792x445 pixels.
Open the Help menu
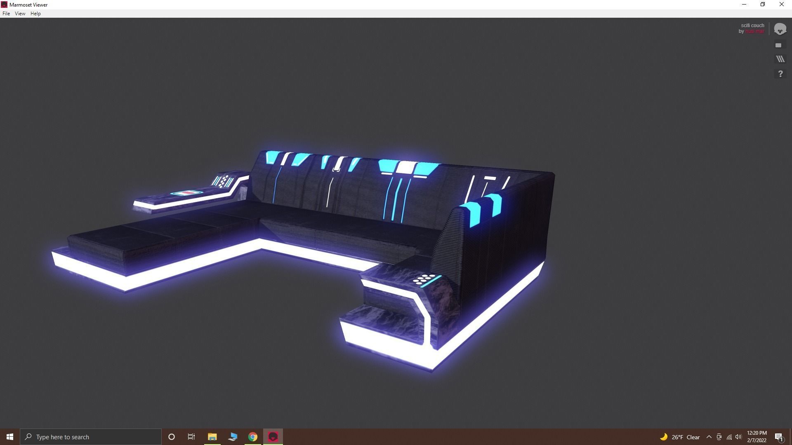point(35,14)
